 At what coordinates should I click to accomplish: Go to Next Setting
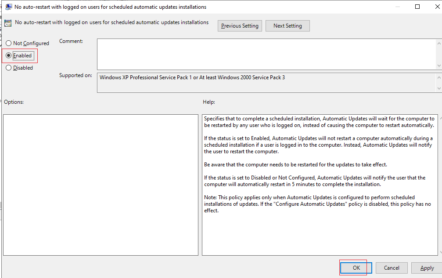[x=287, y=26]
